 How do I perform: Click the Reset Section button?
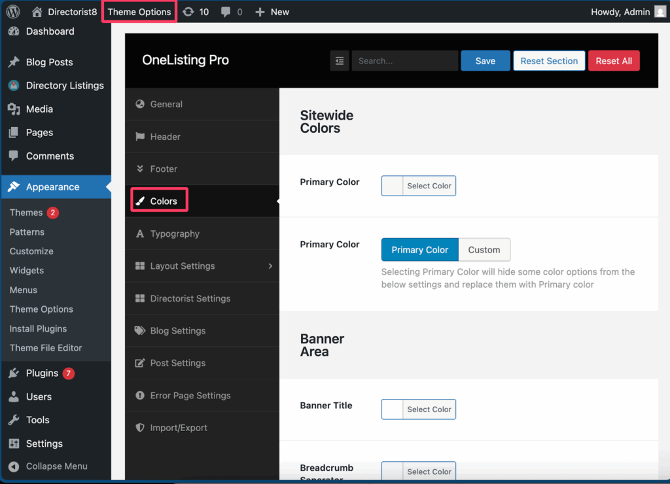(x=549, y=61)
